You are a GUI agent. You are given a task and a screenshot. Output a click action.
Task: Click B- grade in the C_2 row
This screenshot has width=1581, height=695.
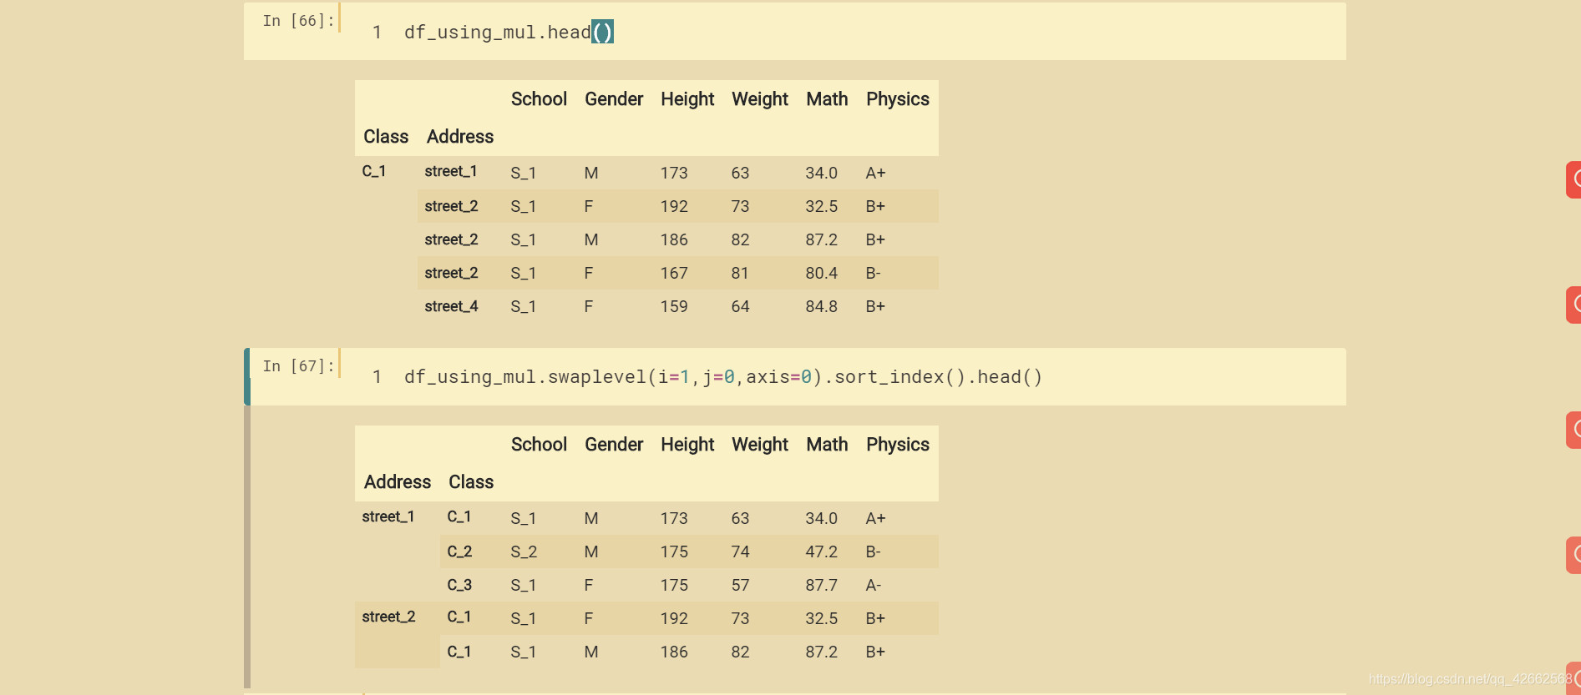874,552
